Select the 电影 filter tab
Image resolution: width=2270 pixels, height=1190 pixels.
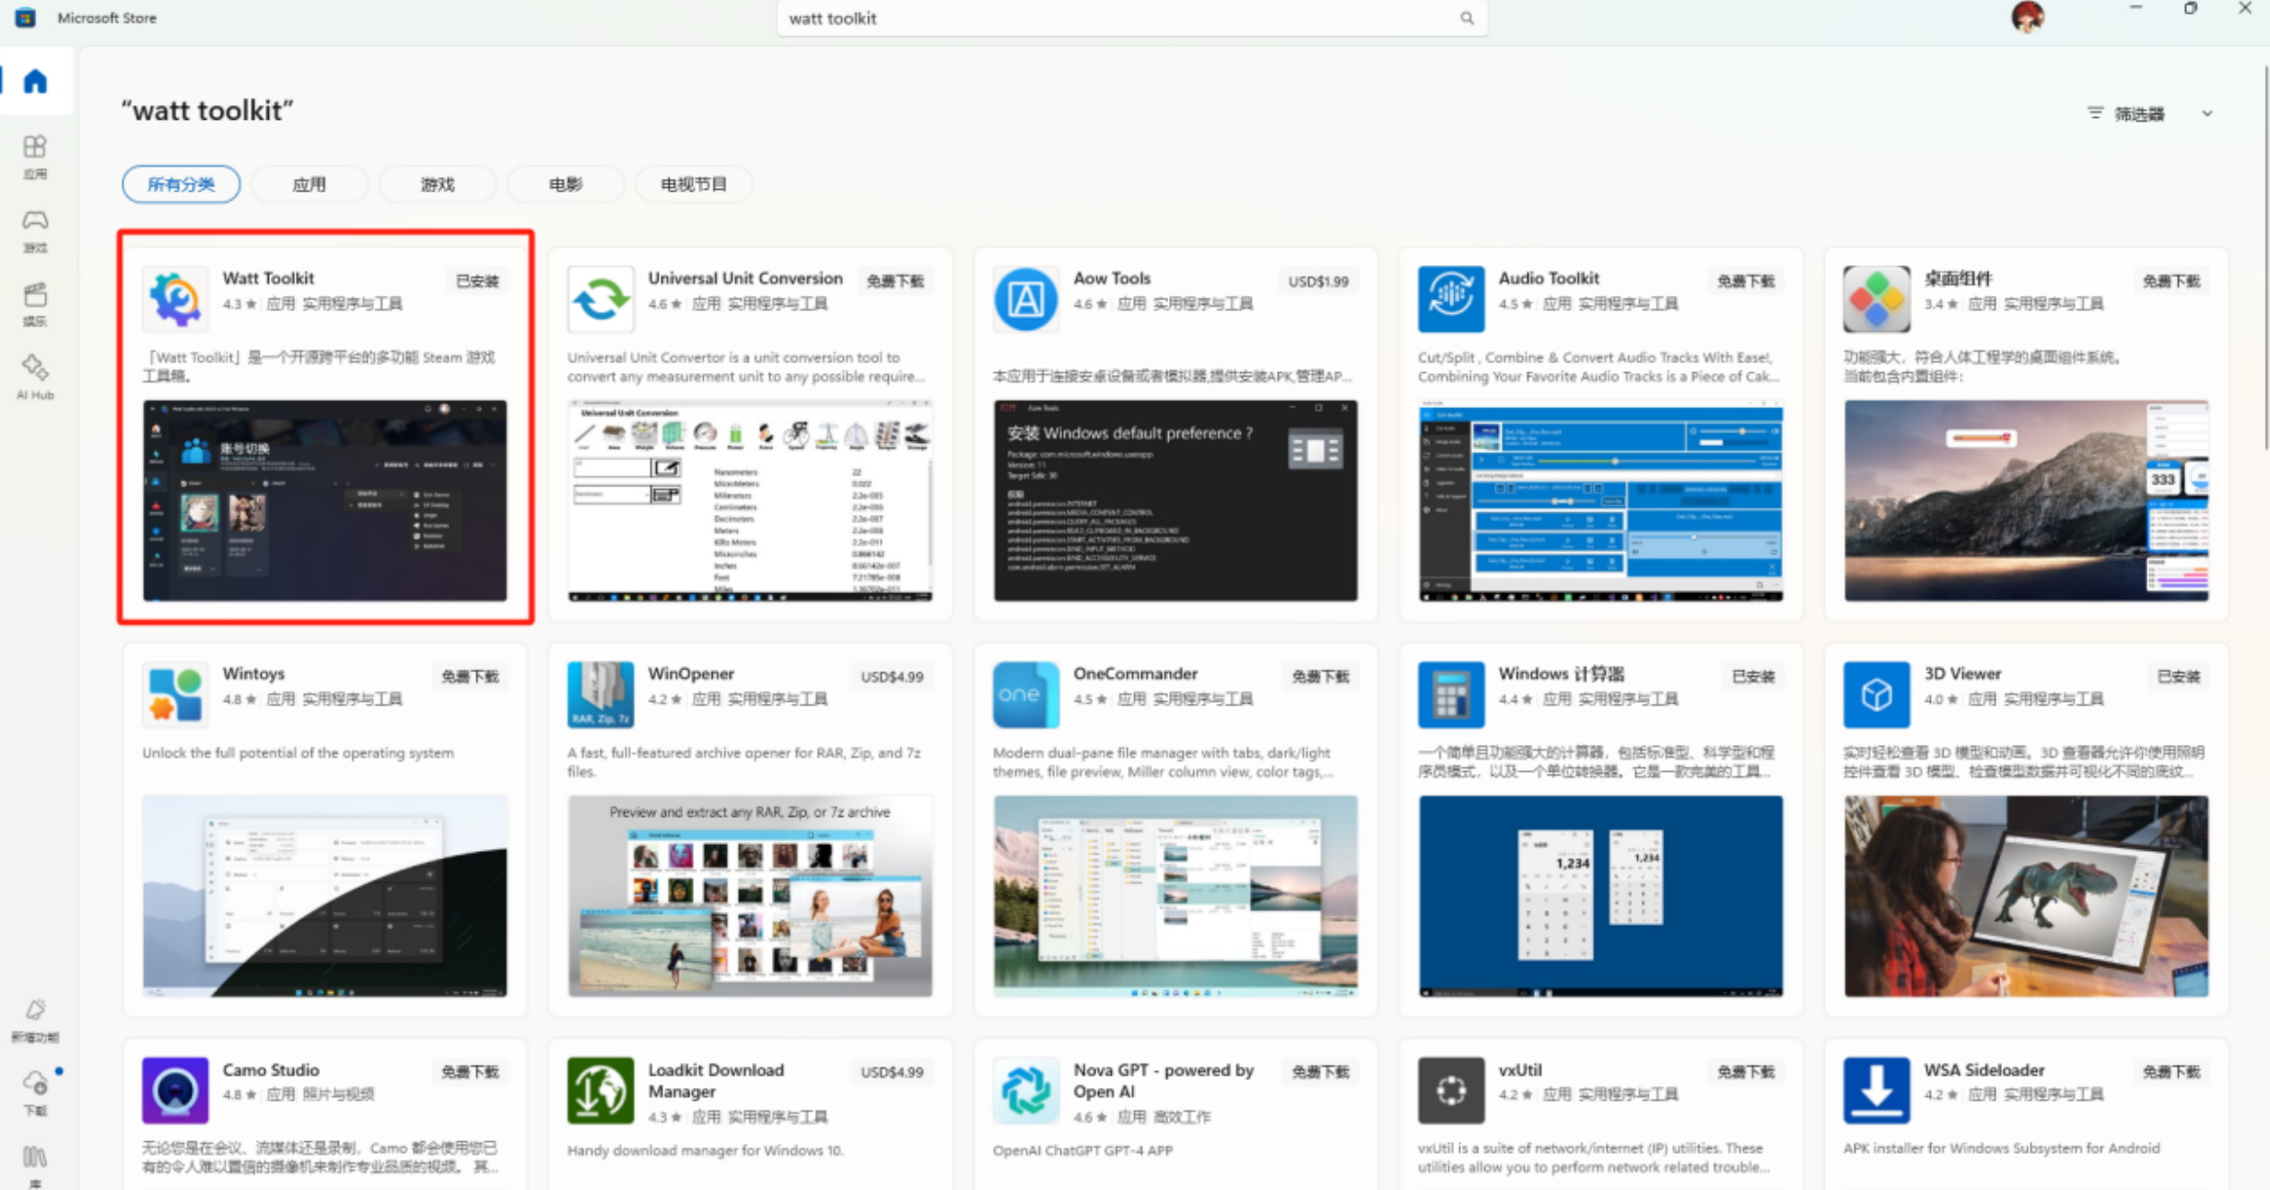click(566, 184)
